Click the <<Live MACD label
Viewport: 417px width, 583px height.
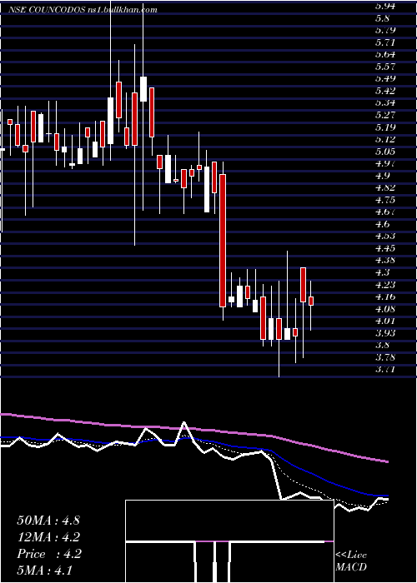point(351,561)
